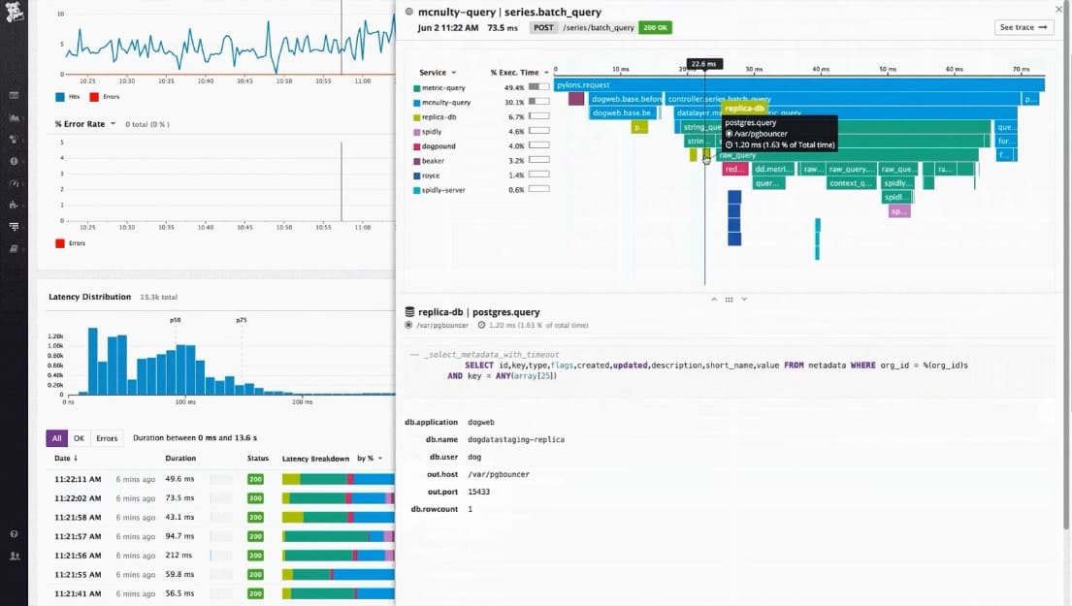Select the dogweb.base.before span bar

[626, 99]
